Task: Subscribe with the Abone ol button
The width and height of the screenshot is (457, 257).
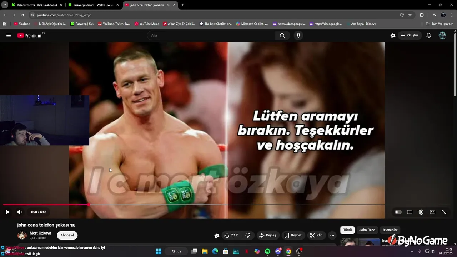Action: coord(67,235)
